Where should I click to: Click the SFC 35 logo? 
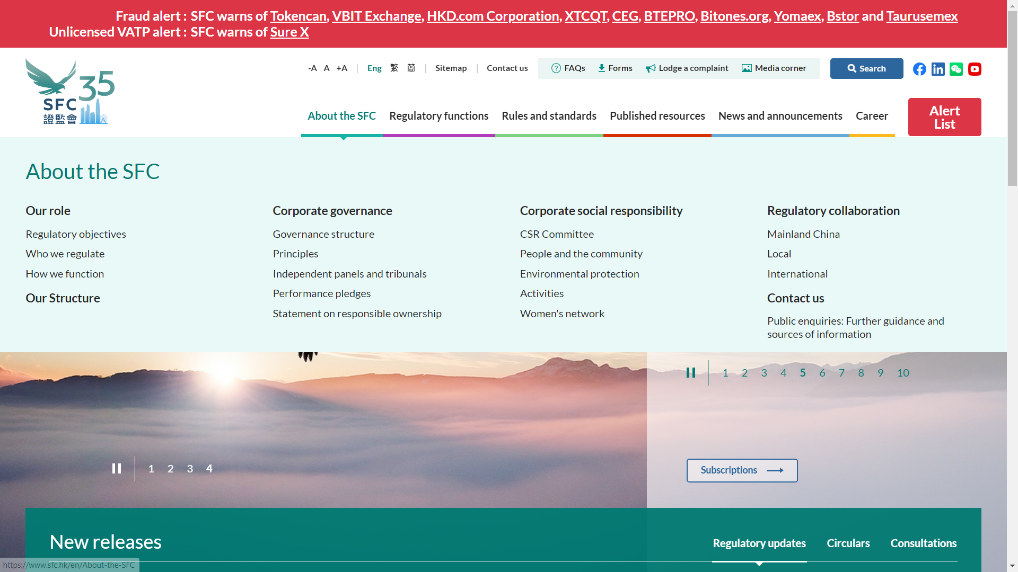tap(70, 92)
